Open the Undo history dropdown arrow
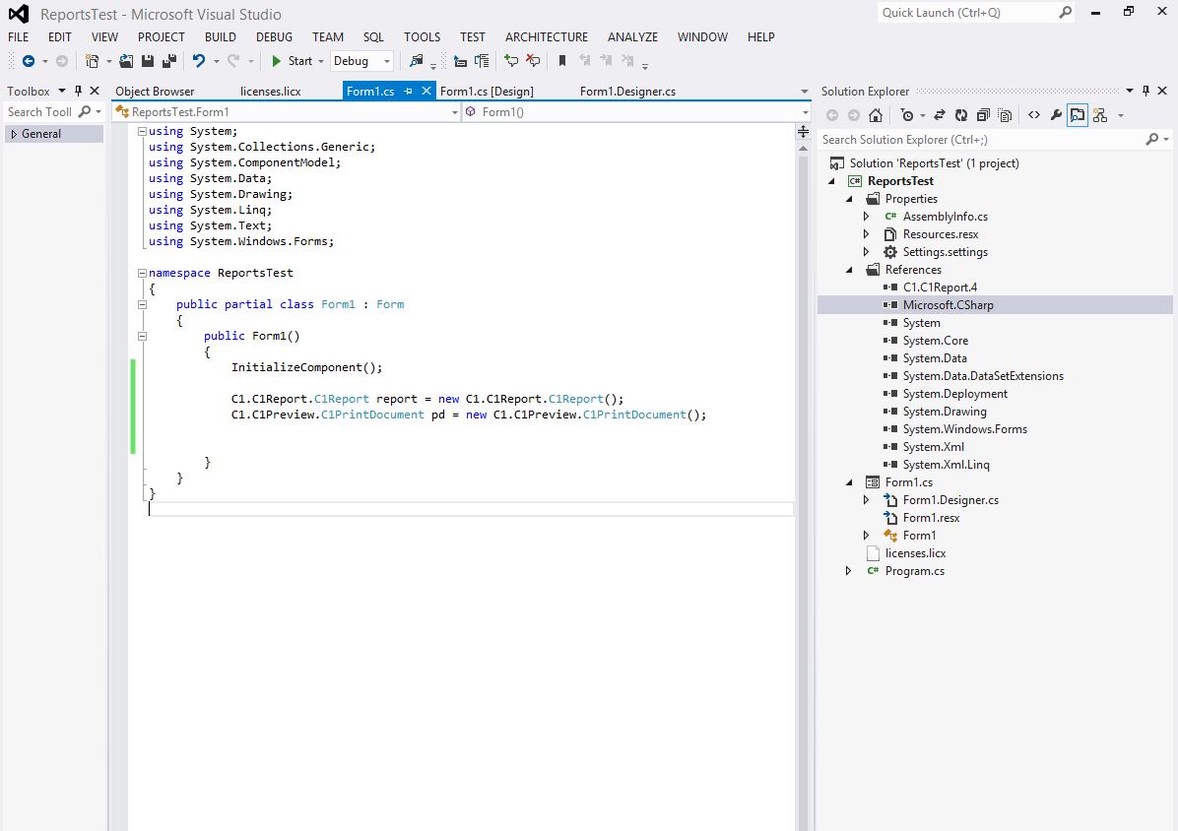The height and width of the screenshot is (831, 1178). pyautogui.click(x=217, y=61)
